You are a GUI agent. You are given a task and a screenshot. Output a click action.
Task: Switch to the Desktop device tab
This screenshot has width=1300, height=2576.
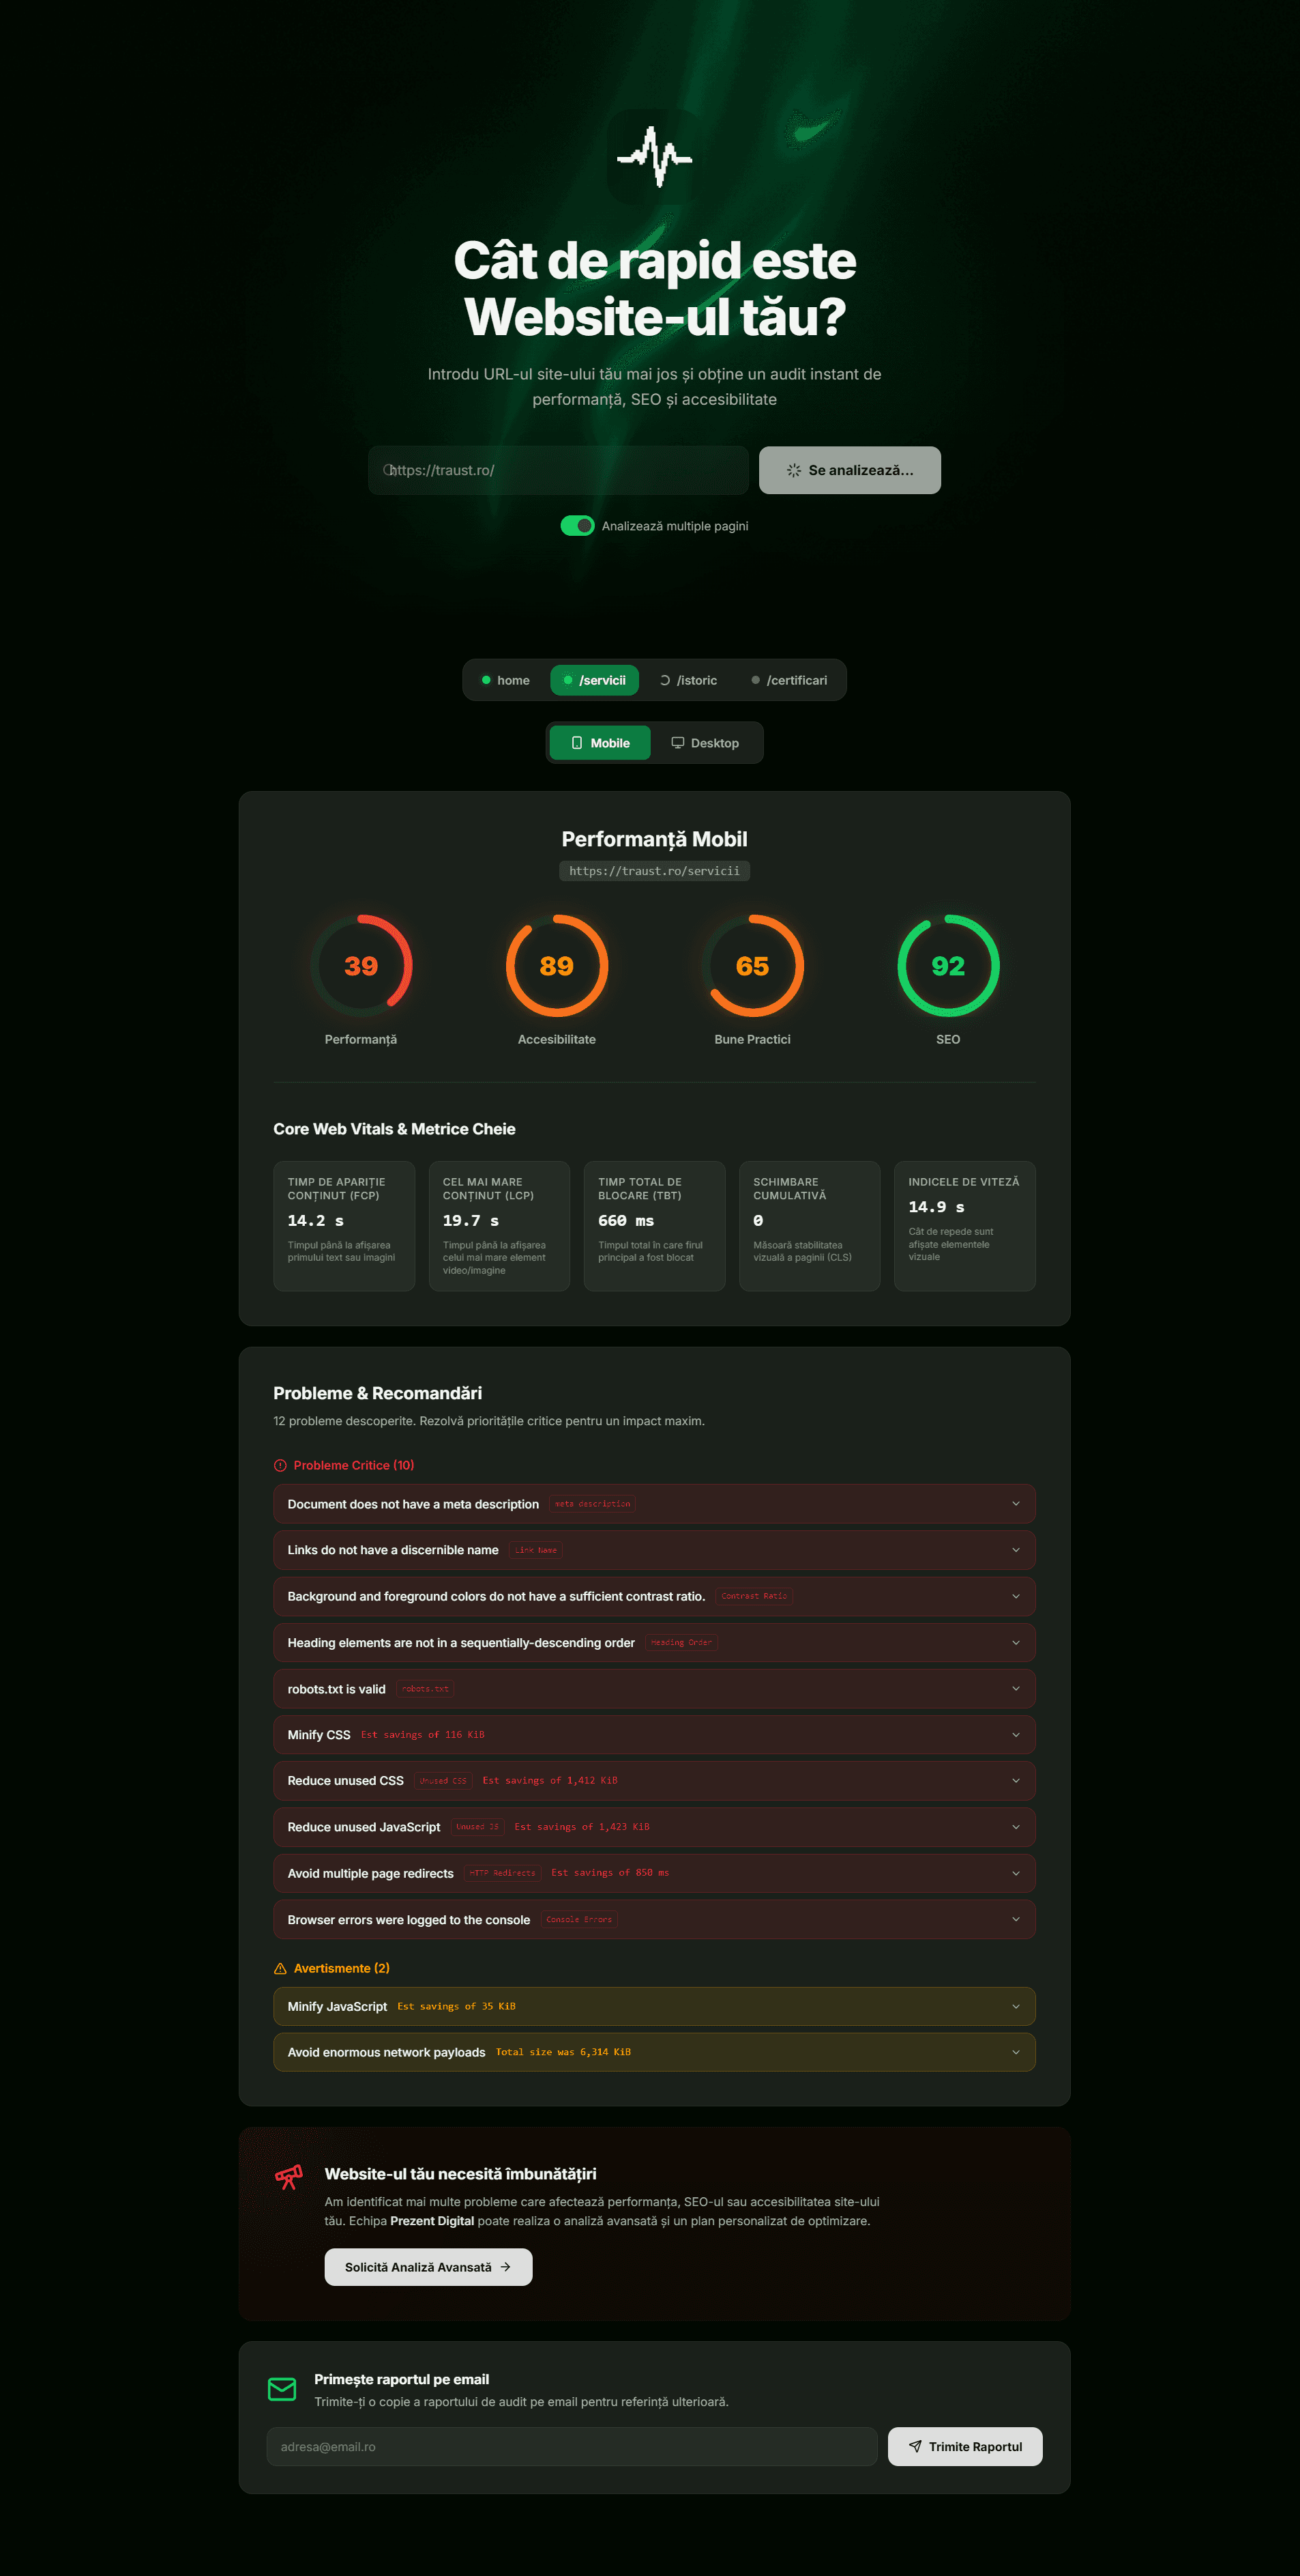(705, 743)
